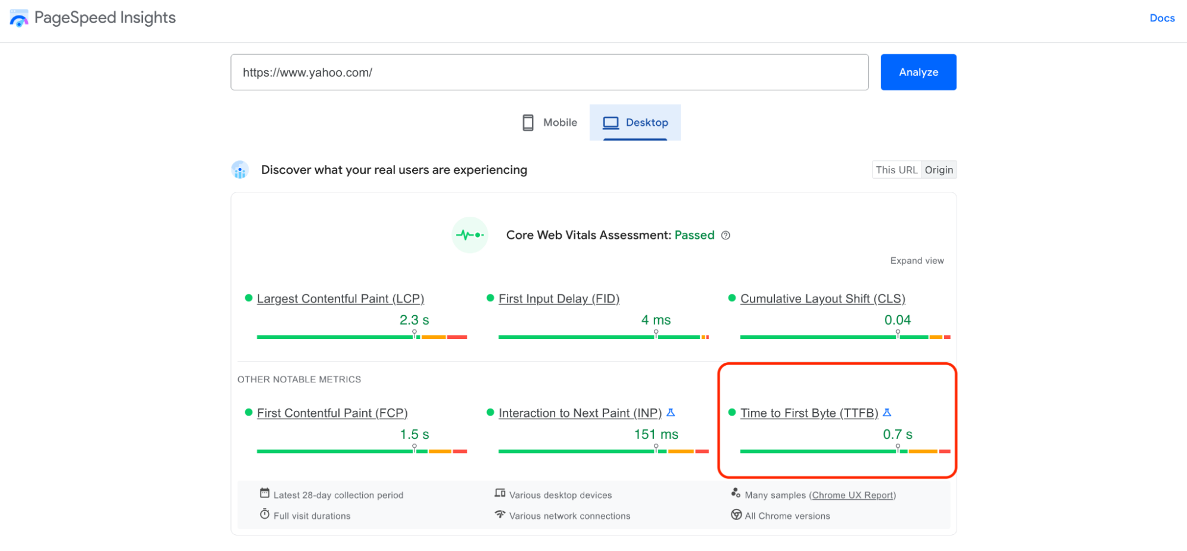Click Latest 28-day collection period text
The width and height of the screenshot is (1187, 551).
[x=338, y=495]
